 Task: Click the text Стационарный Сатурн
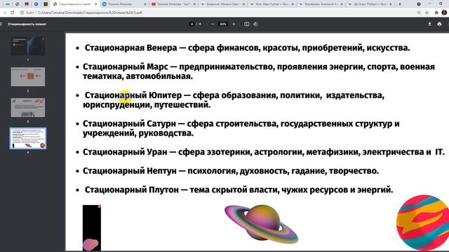click(129, 124)
